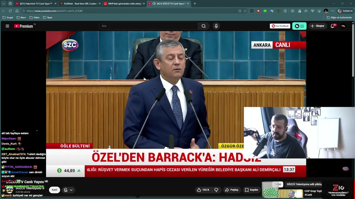Close the KickPeek tab

point(100,4)
